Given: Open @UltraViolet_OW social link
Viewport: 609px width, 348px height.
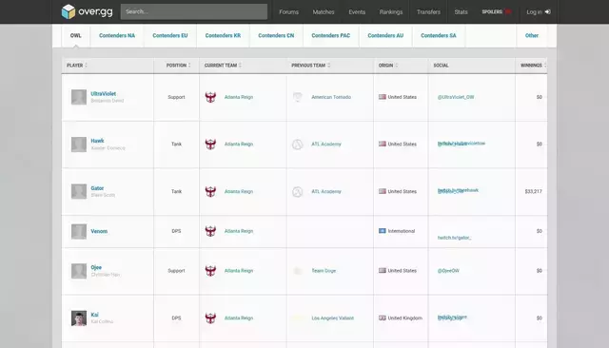Looking at the screenshot, I should pyautogui.click(x=456, y=97).
